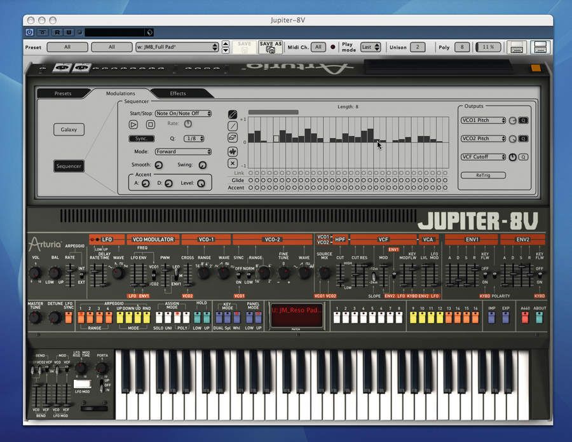This screenshot has width=572, height=442.
Task: Click the Midi Ch. All button
Action: 318,47
